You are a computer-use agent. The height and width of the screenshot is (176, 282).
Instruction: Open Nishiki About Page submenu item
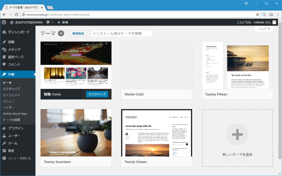pos(15,114)
